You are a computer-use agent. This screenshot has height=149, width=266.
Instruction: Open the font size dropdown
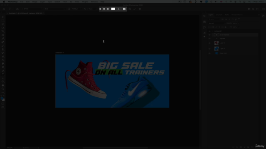(x=81, y=9)
